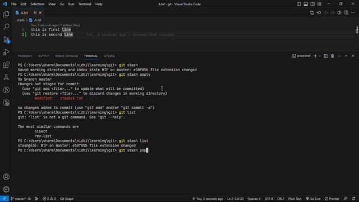Click Spaces: 4 indentation setting
359x202 pixels.
254,199
